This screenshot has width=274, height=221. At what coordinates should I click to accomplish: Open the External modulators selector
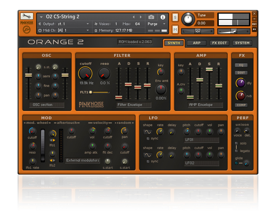coord(82,160)
